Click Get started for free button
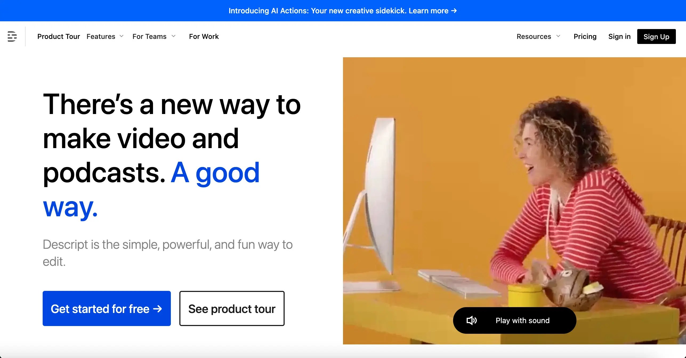 click(107, 308)
